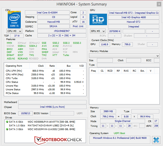Select the CPU HFM (Max) row
This screenshot has height=146, width=163.
tap(45, 75)
